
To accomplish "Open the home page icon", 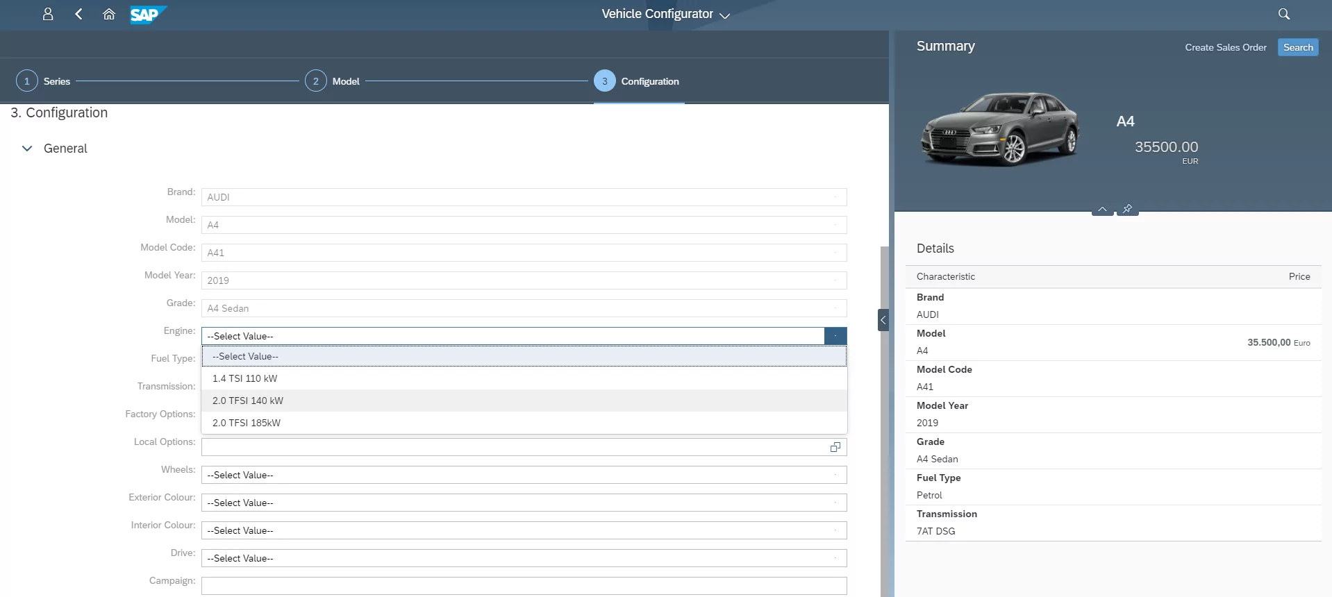I will click(109, 14).
